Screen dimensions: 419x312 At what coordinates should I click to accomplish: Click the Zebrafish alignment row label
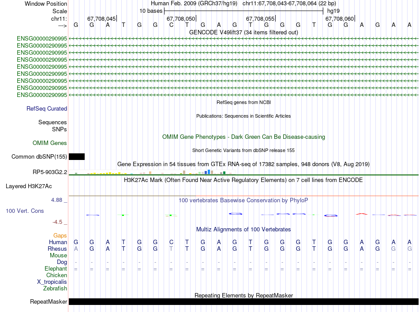pos(55,289)
